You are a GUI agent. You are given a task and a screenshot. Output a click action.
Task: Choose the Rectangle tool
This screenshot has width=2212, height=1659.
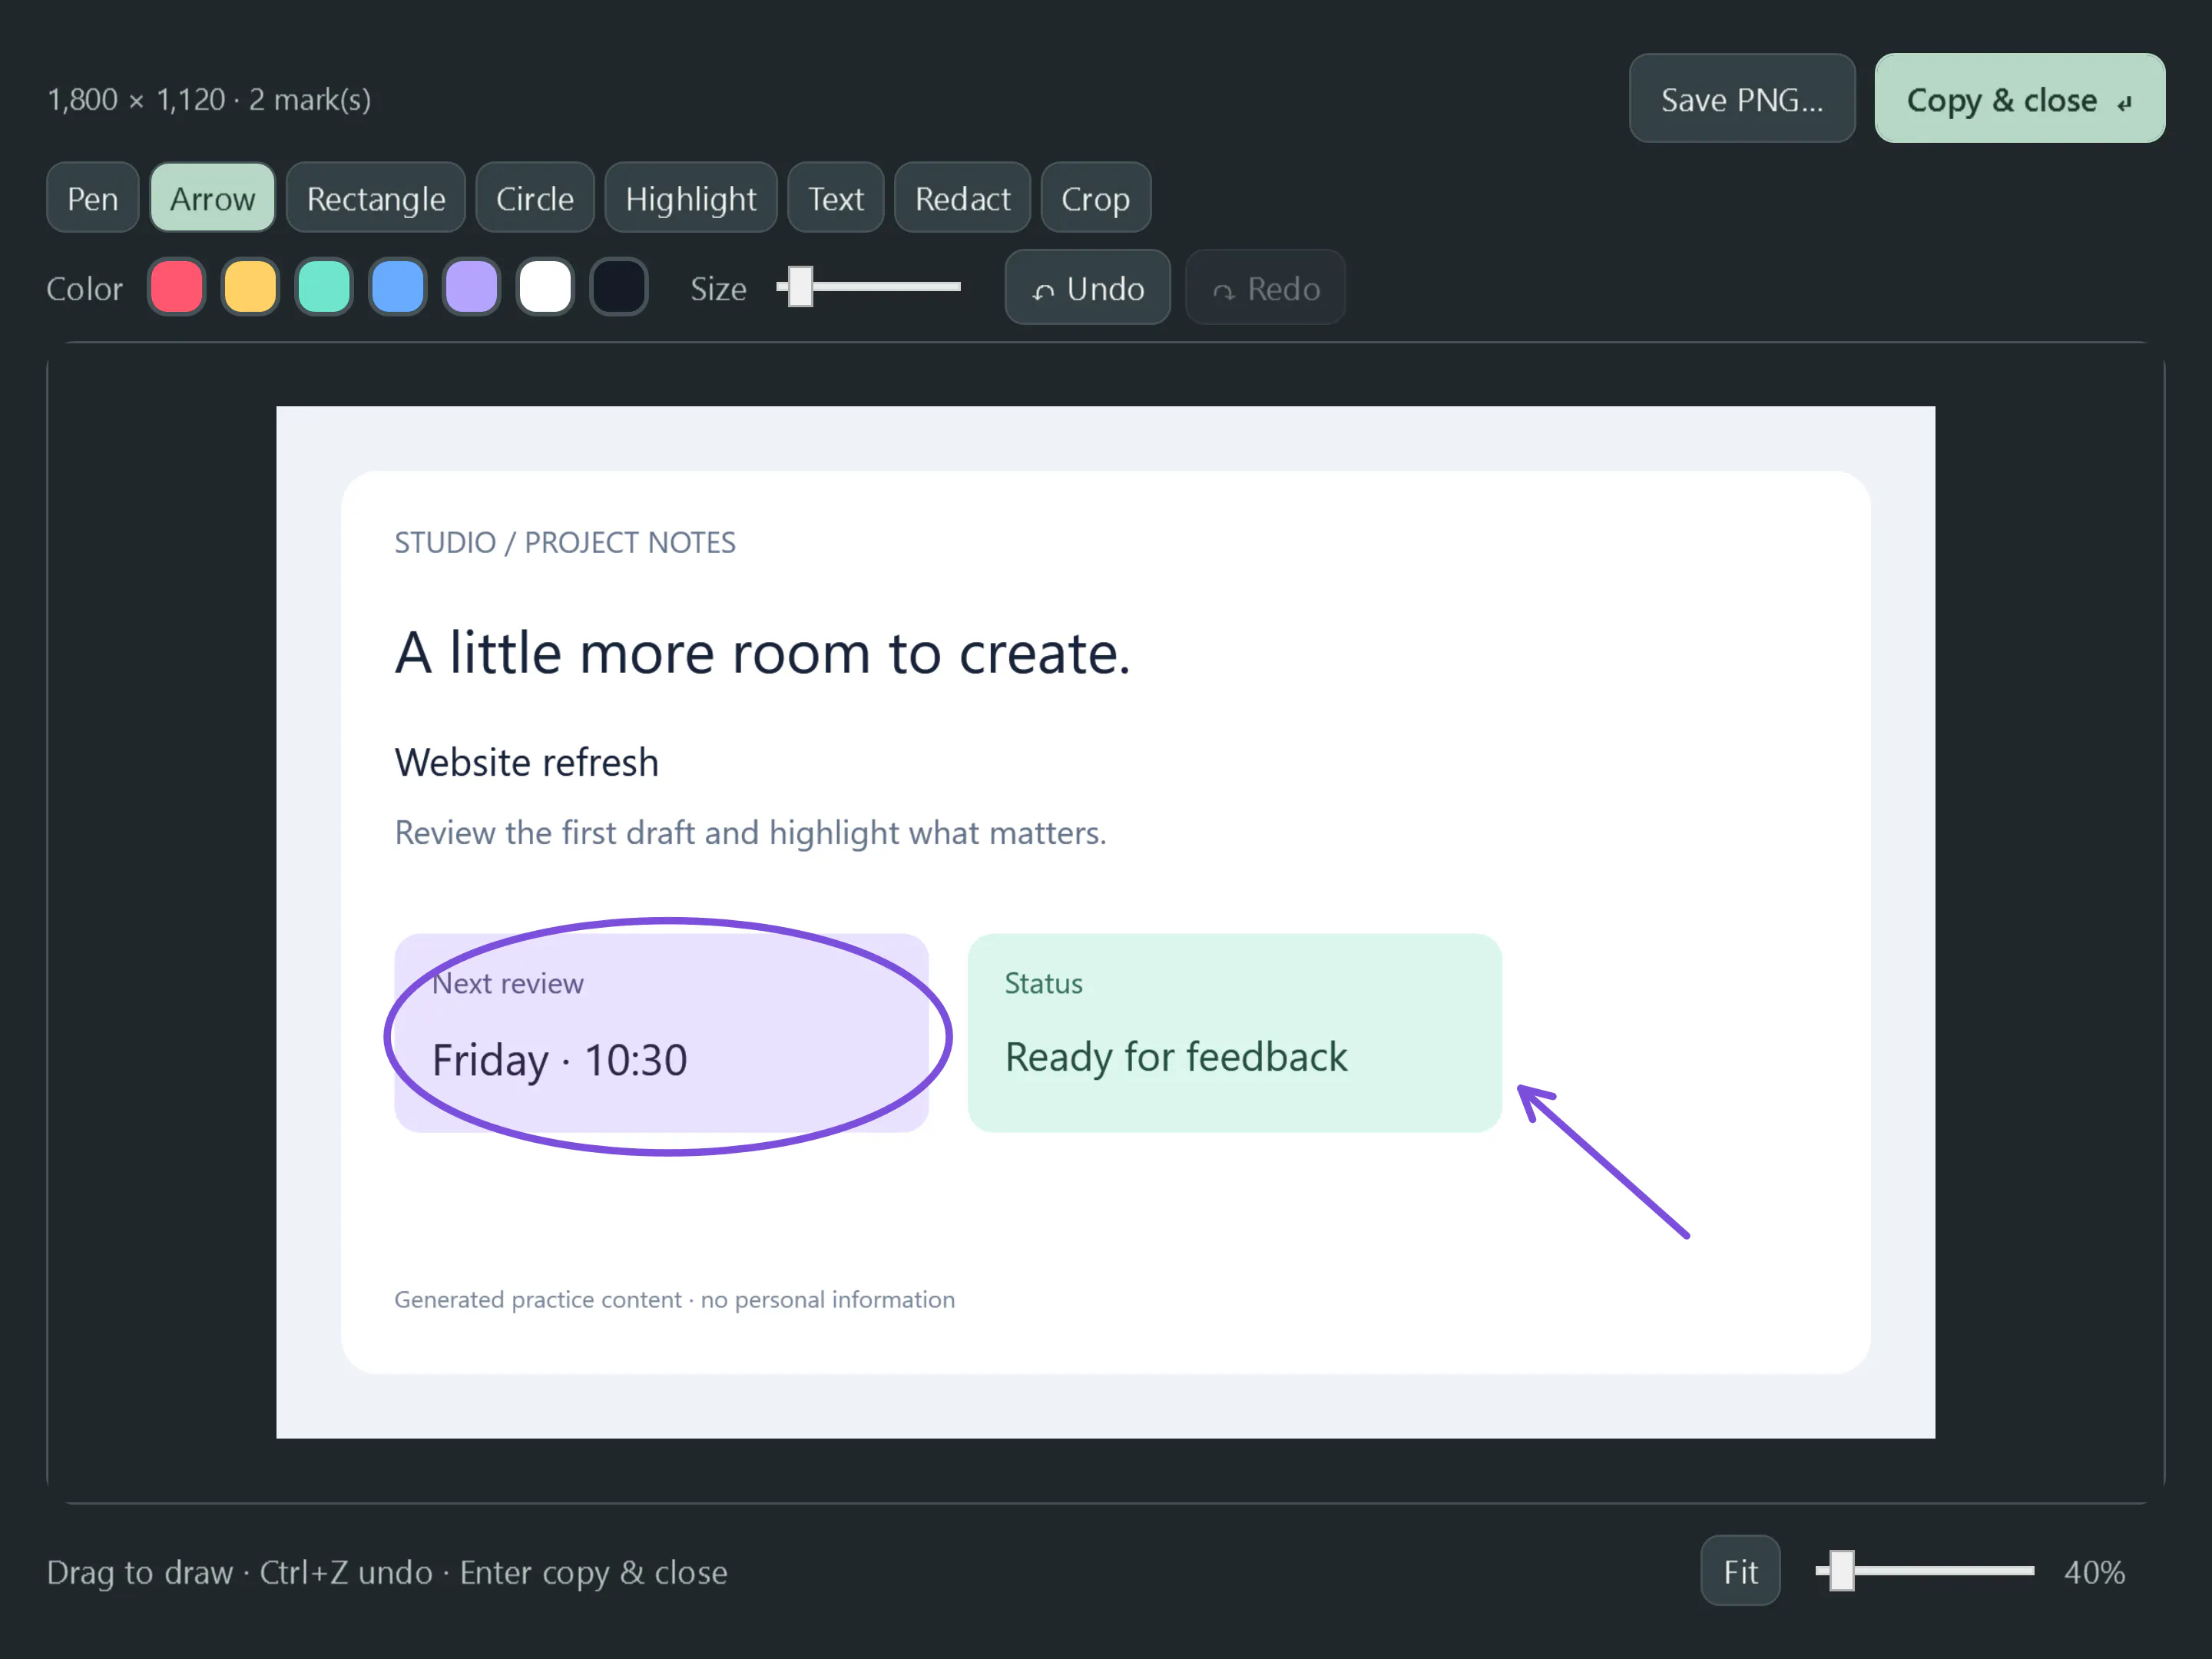click(376, 198)
